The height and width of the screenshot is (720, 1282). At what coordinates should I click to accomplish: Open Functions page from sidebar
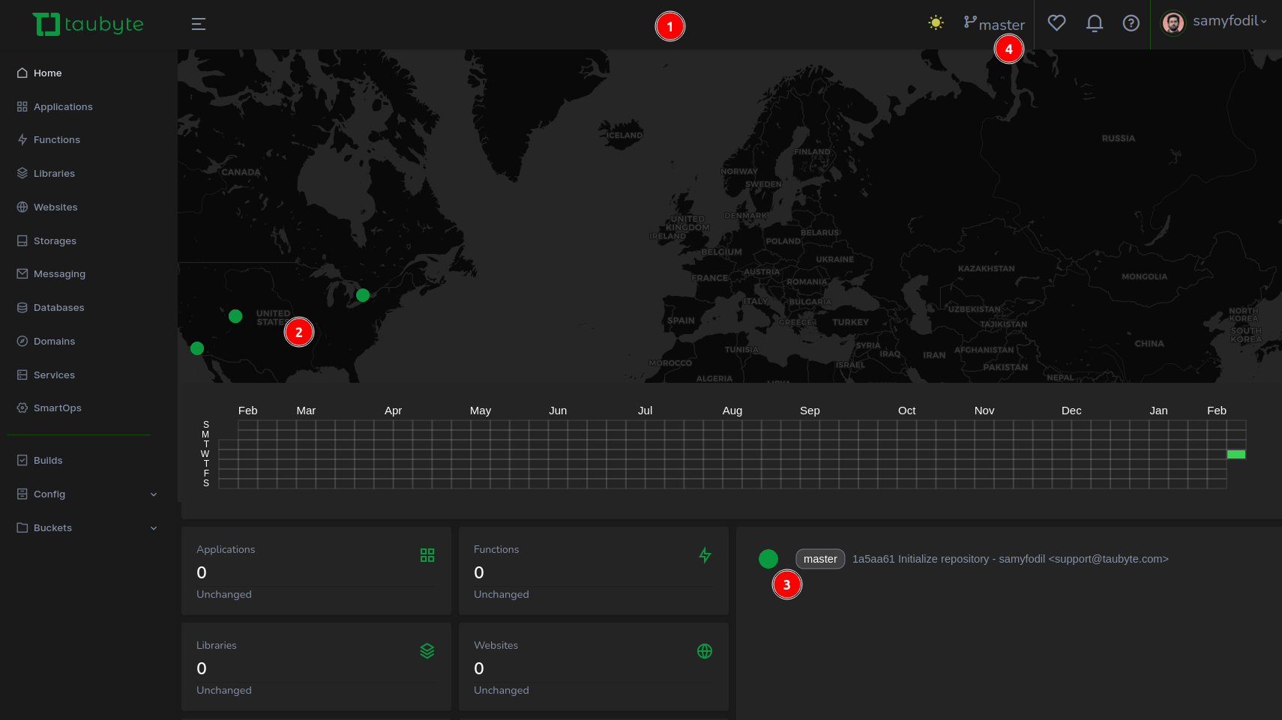[x=56, y=140]
